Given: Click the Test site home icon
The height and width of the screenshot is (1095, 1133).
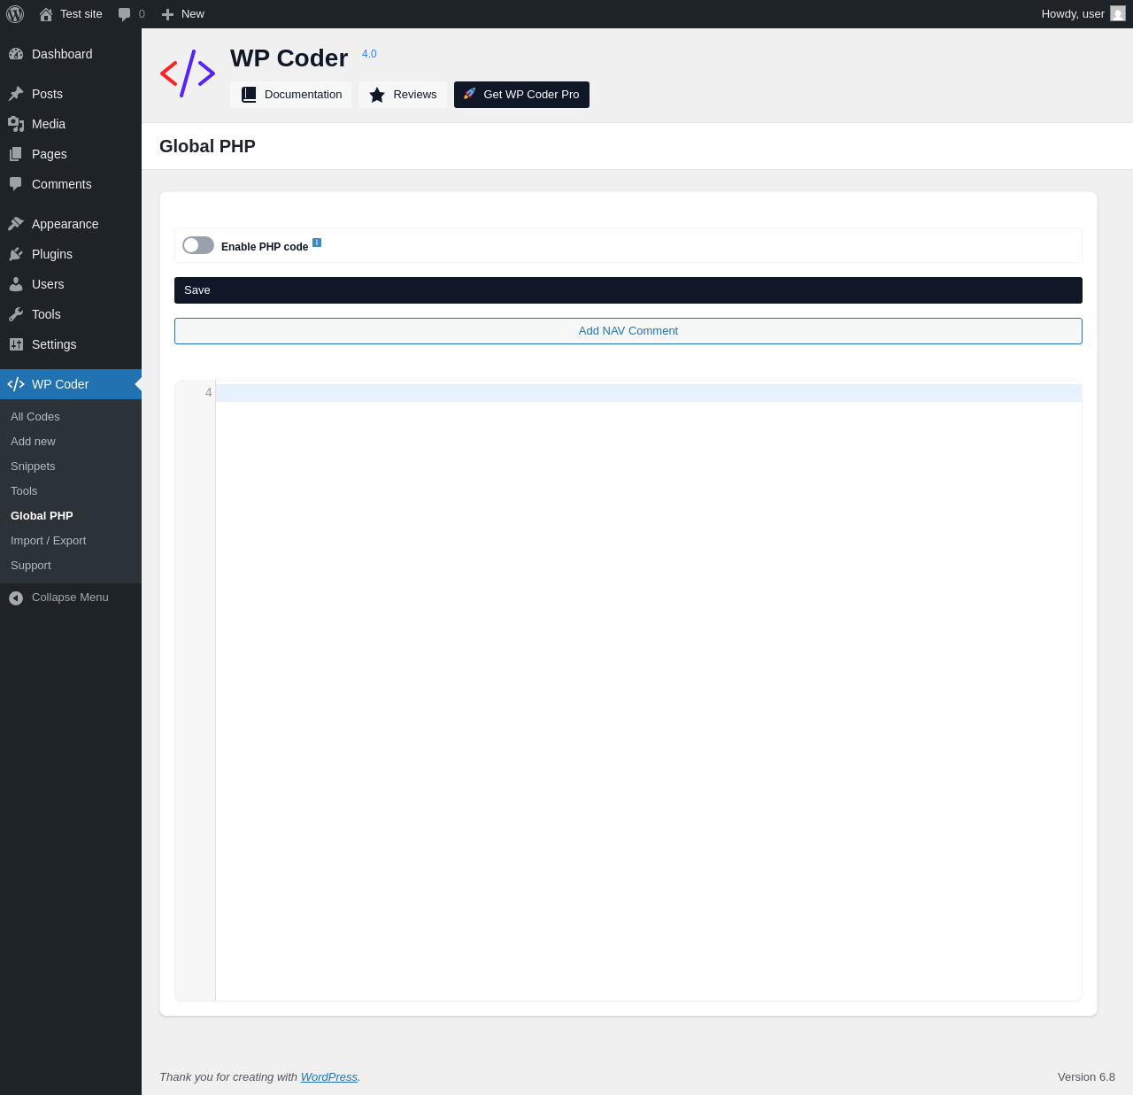Looking at the screenshot, I should click(46, 14).
